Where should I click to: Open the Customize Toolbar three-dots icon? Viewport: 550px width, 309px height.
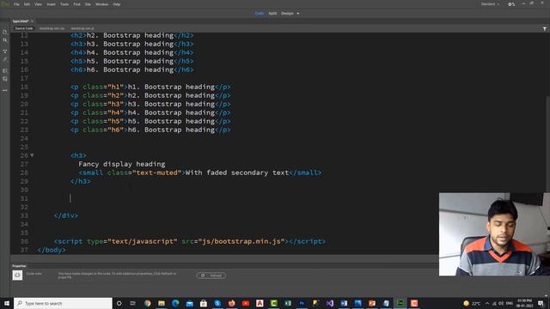5,90
